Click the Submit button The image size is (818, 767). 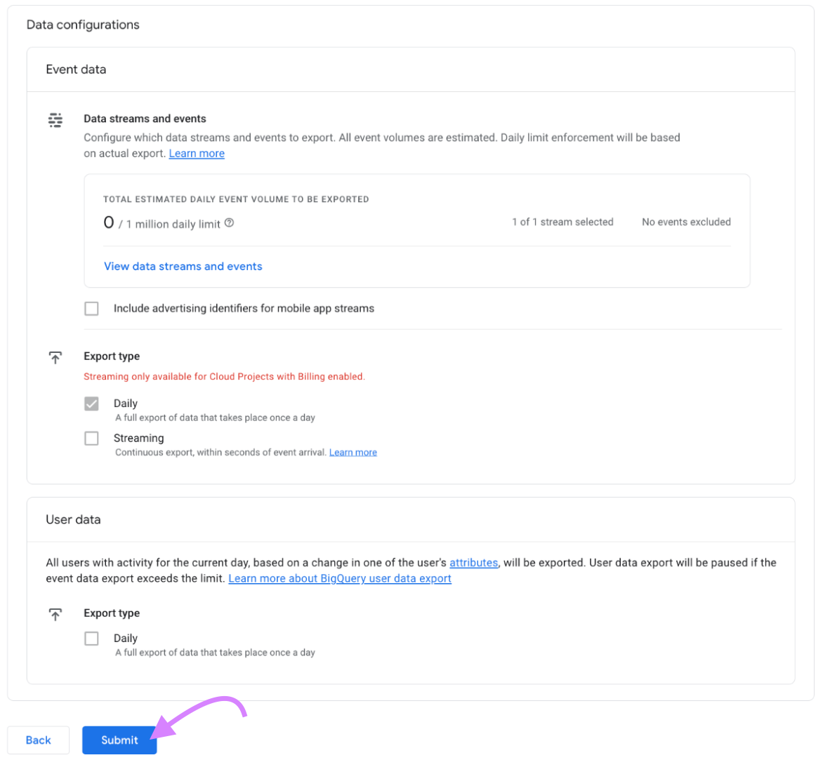tap(119, 740)
